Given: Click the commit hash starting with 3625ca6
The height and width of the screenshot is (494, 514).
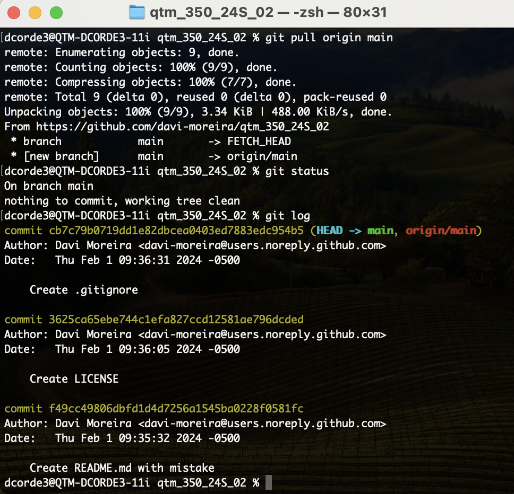Looking at the screenshot, I should (176, 320).
